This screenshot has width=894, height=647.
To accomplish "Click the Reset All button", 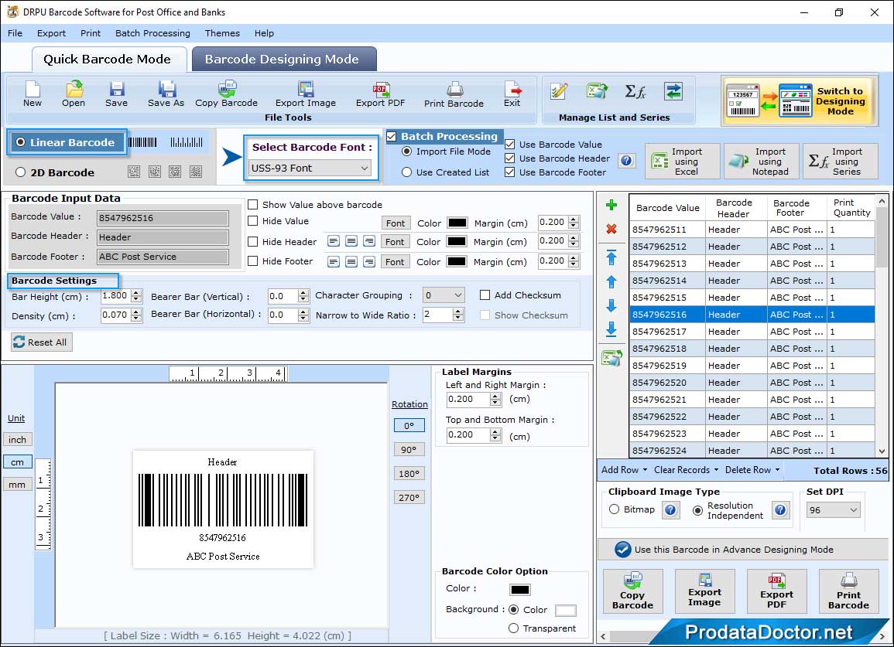I will (42, 342).
